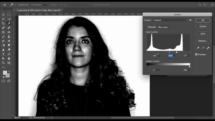Select the Smudge tool
Screen dimensions: 215x121
9,45
